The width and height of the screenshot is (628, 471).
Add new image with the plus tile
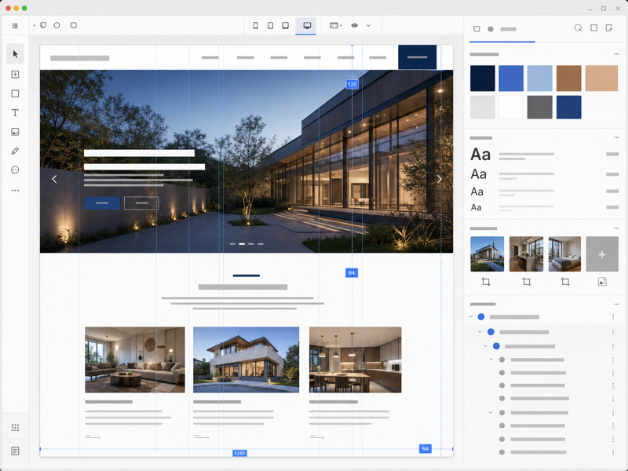click(x=602, y=254)
